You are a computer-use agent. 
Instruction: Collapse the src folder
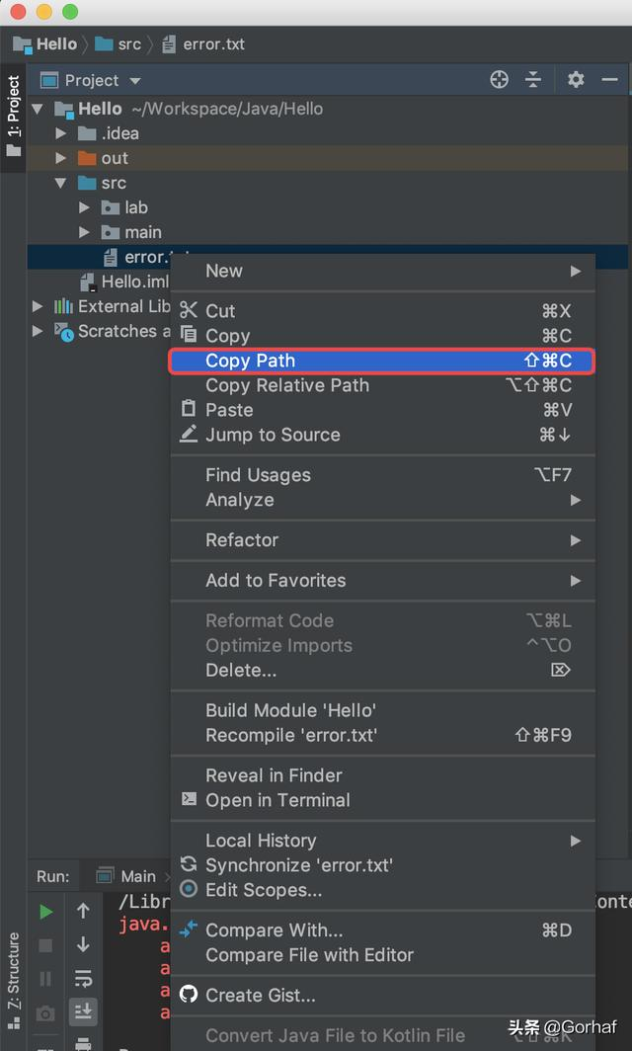click(x=61, y=183)
